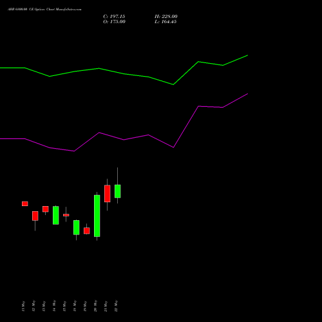The width and height of the screenshot is (322, 322).
Task: Select the 11 May date label
Action: coord(23,306)
